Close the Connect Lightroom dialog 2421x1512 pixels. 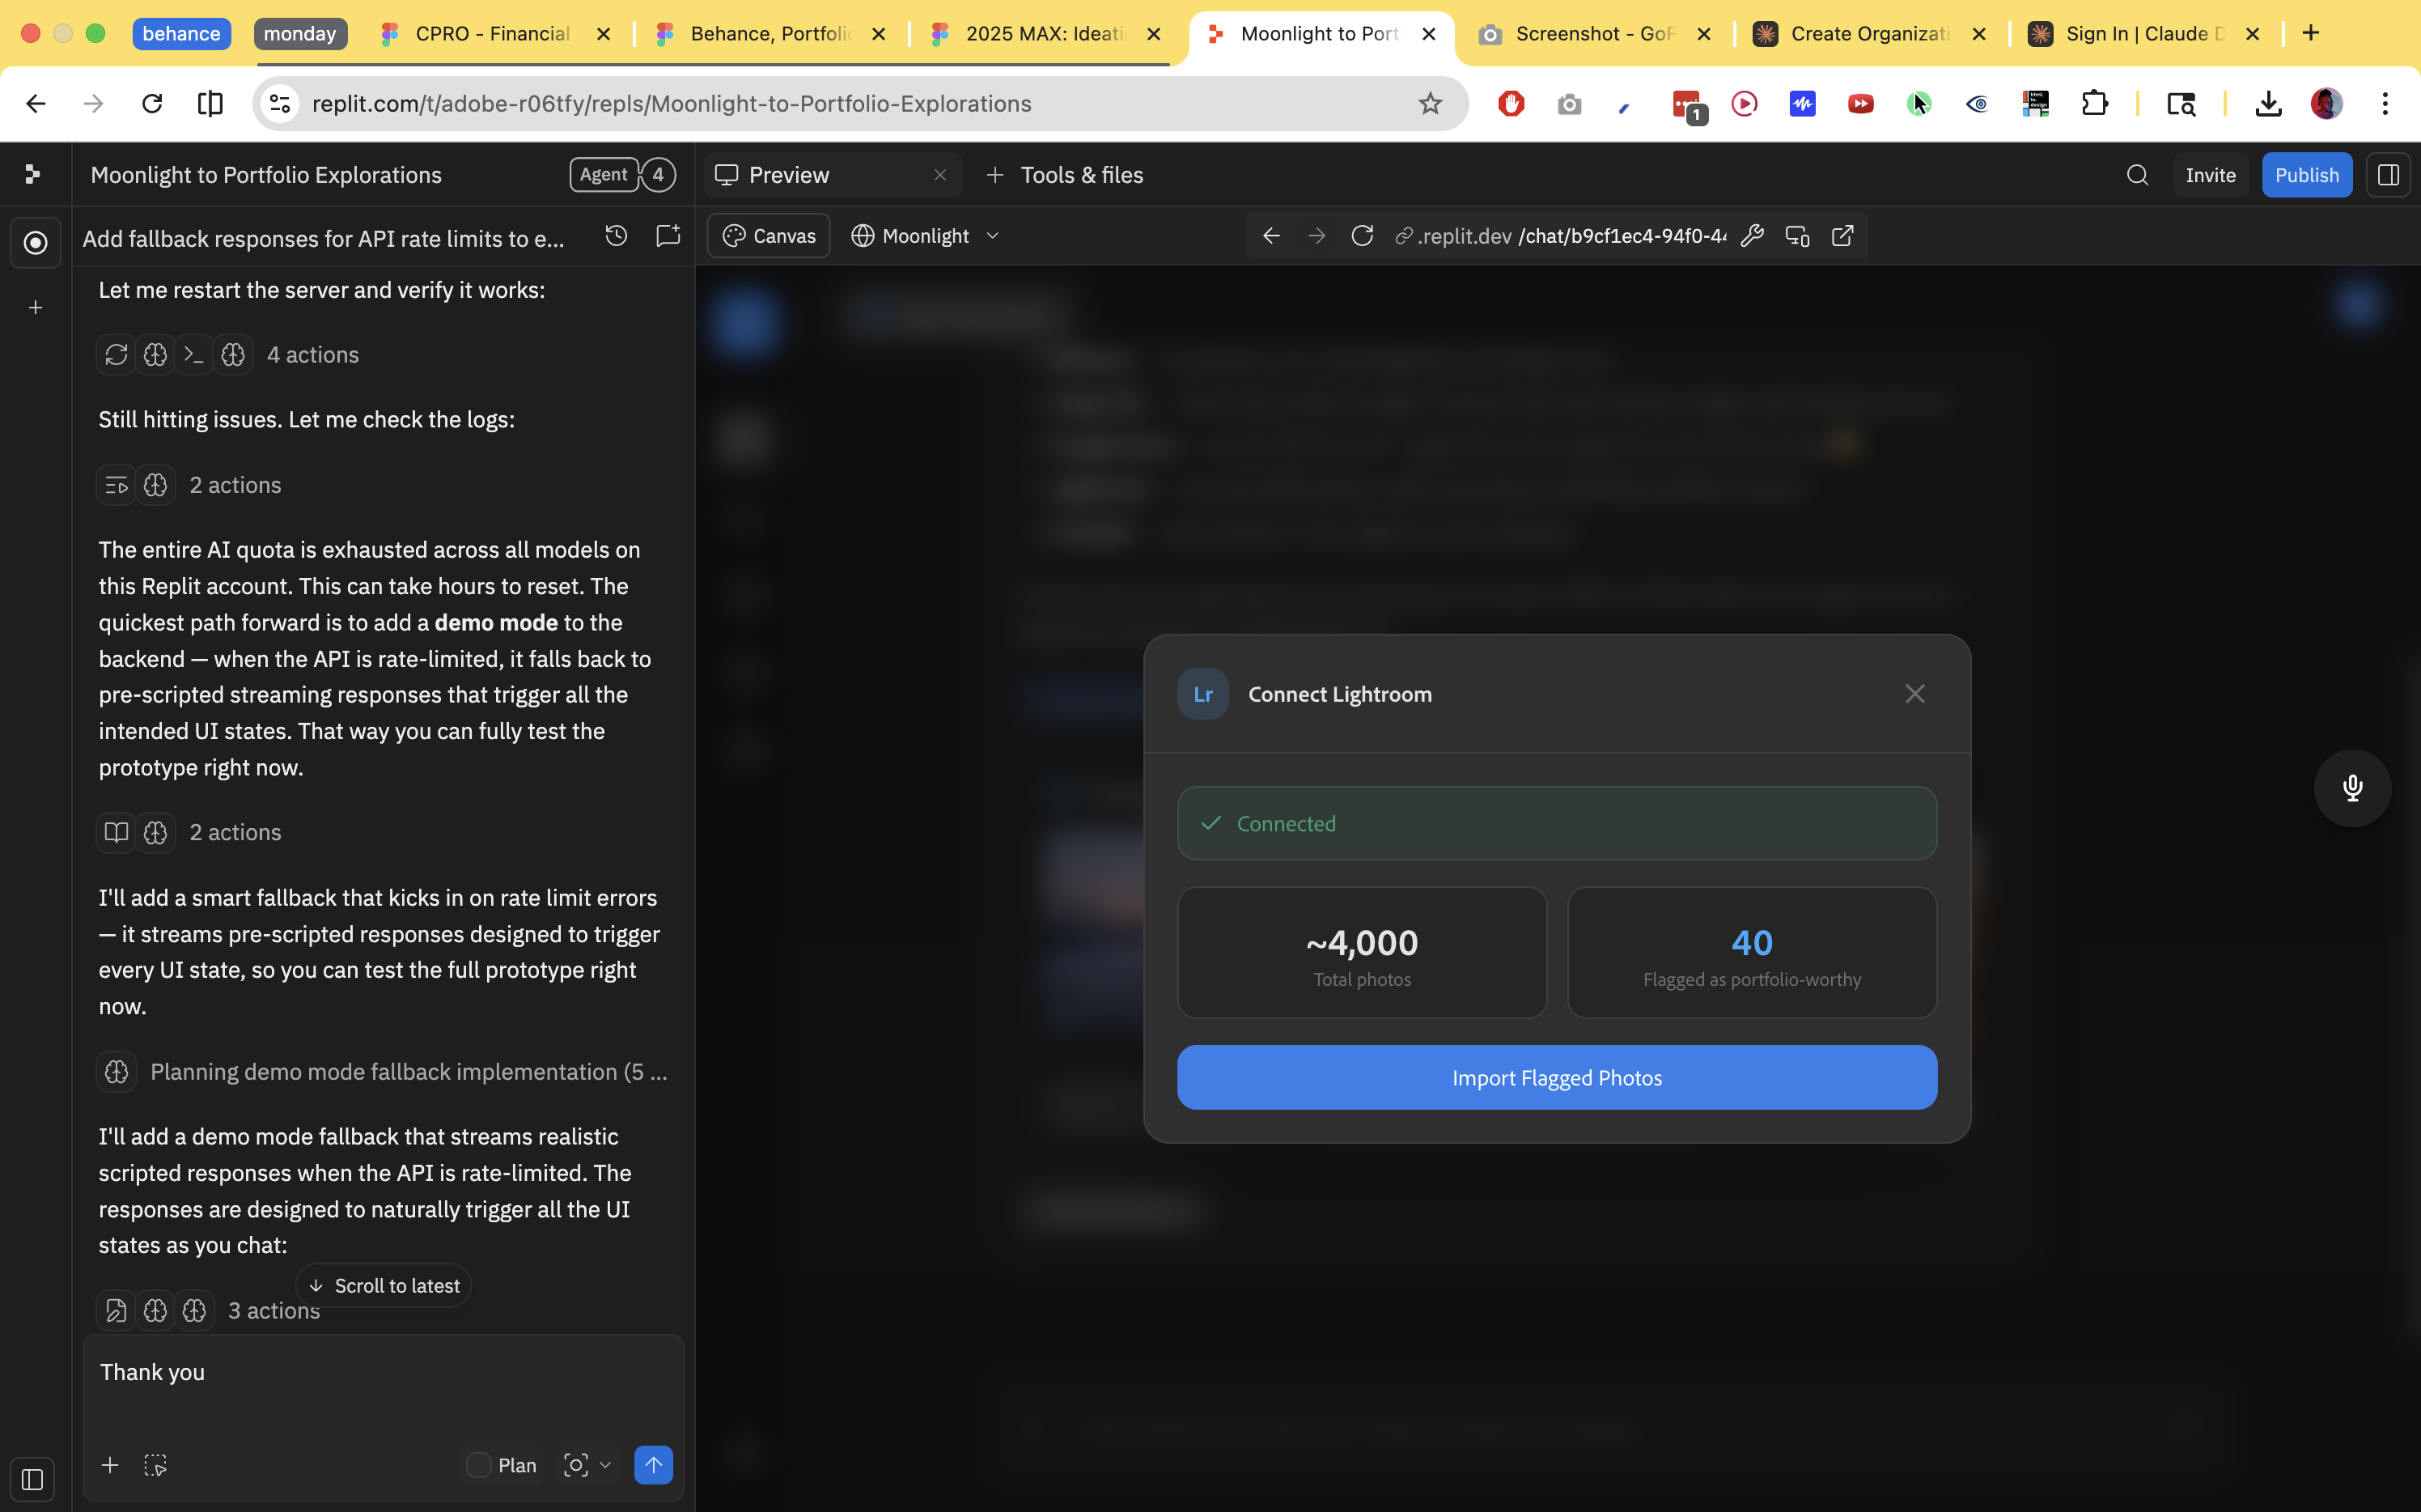click(x=1914, y=694)
